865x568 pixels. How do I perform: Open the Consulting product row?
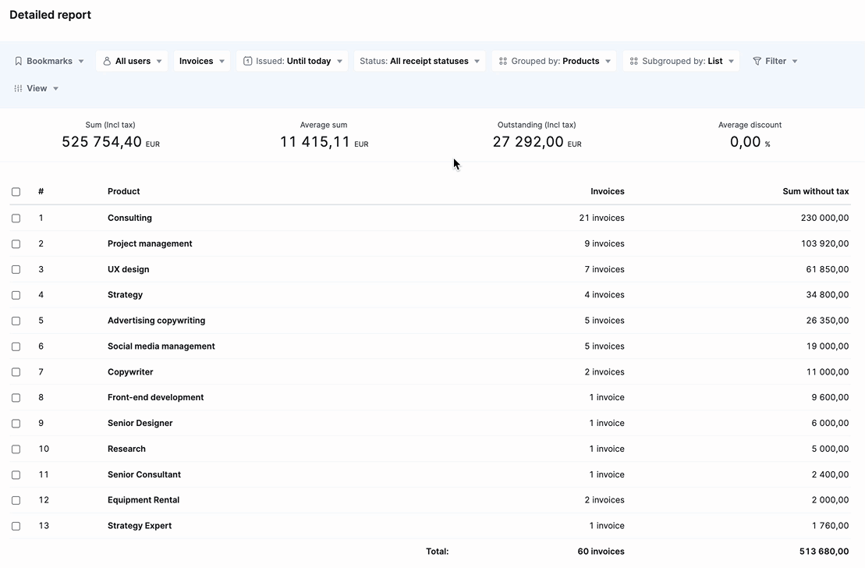129,218
